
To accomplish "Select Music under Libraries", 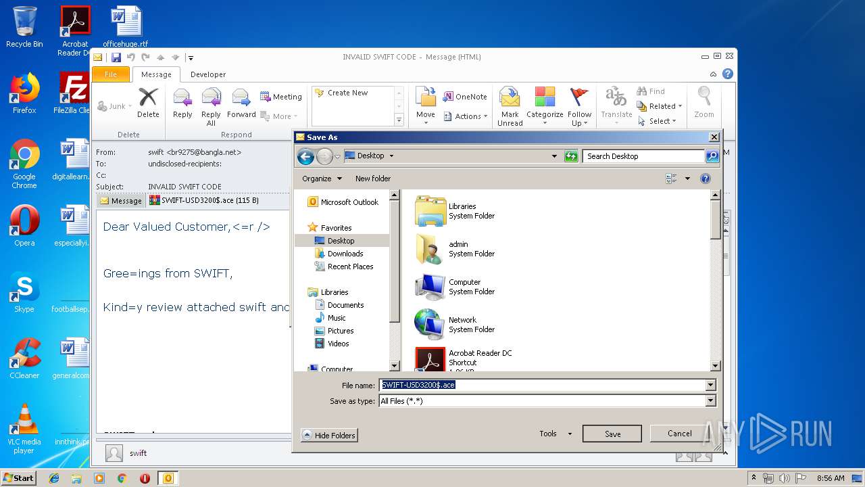I will pos(330,318).
